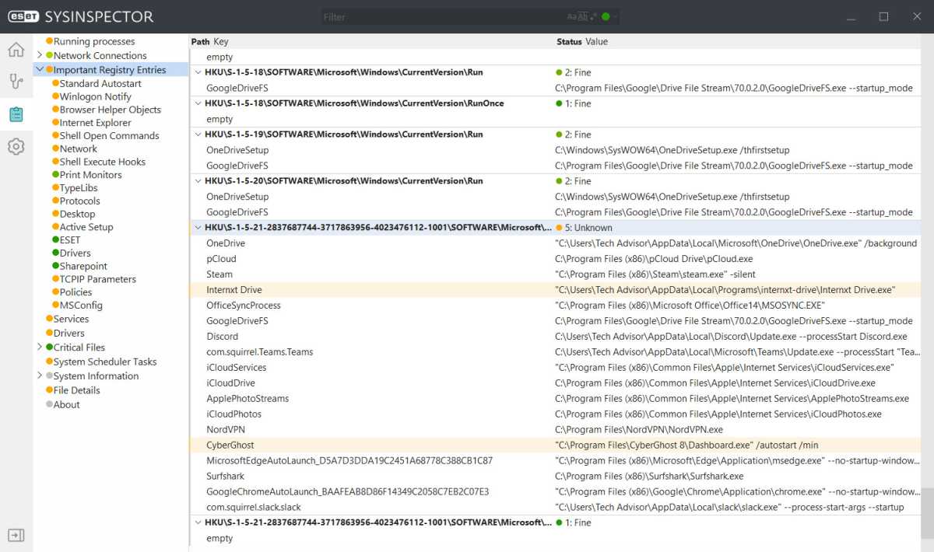Select the ApplePhotoStreams entry row

(555, 399)
